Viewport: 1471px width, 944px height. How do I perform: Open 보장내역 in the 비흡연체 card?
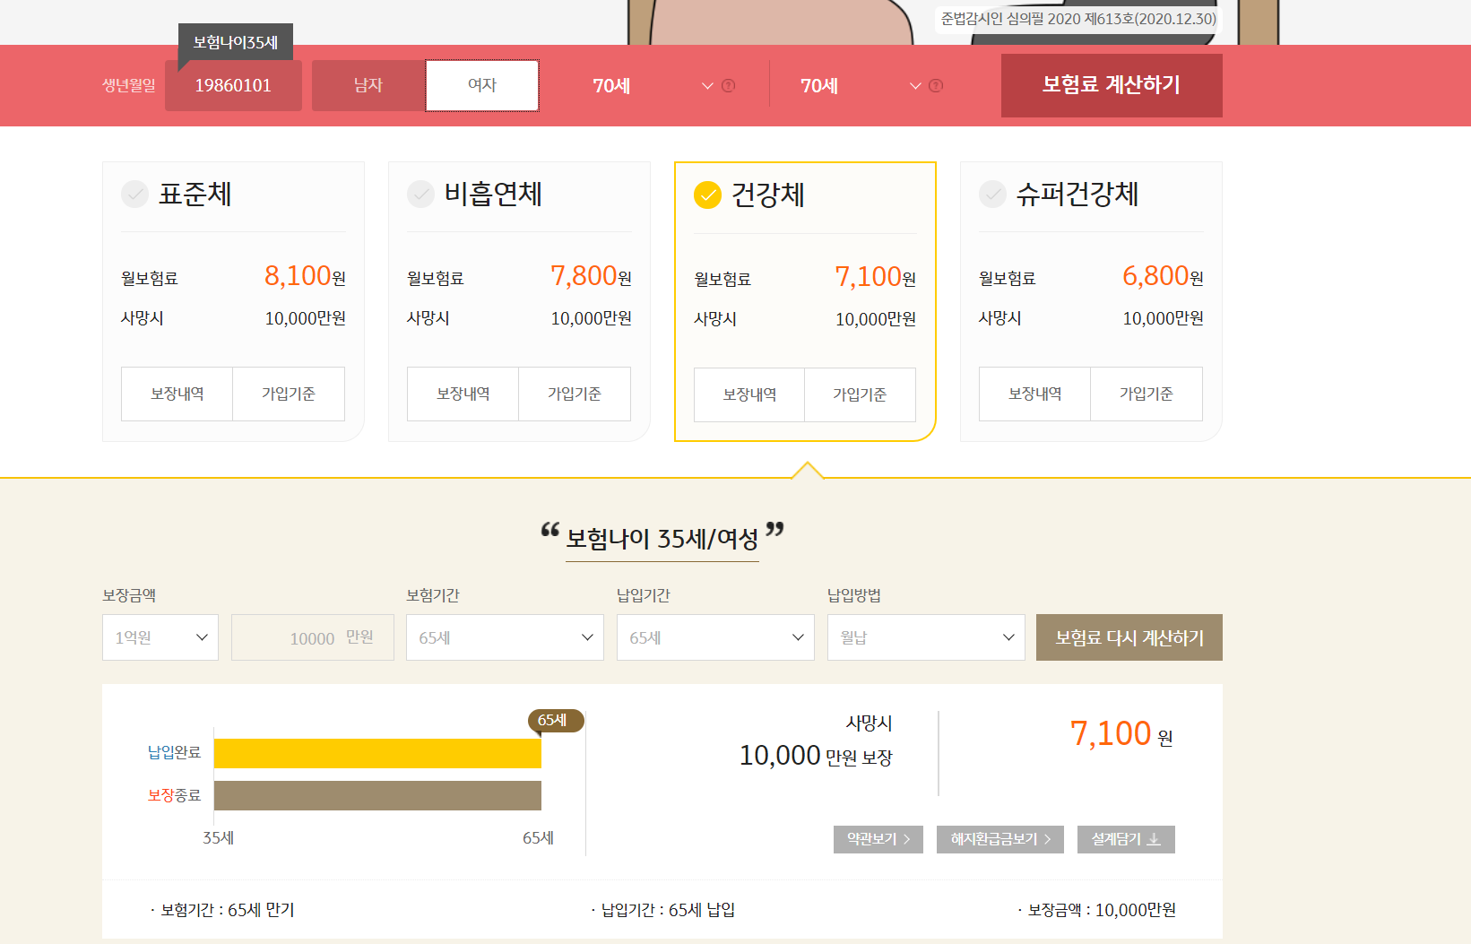(x=463, y=394)
